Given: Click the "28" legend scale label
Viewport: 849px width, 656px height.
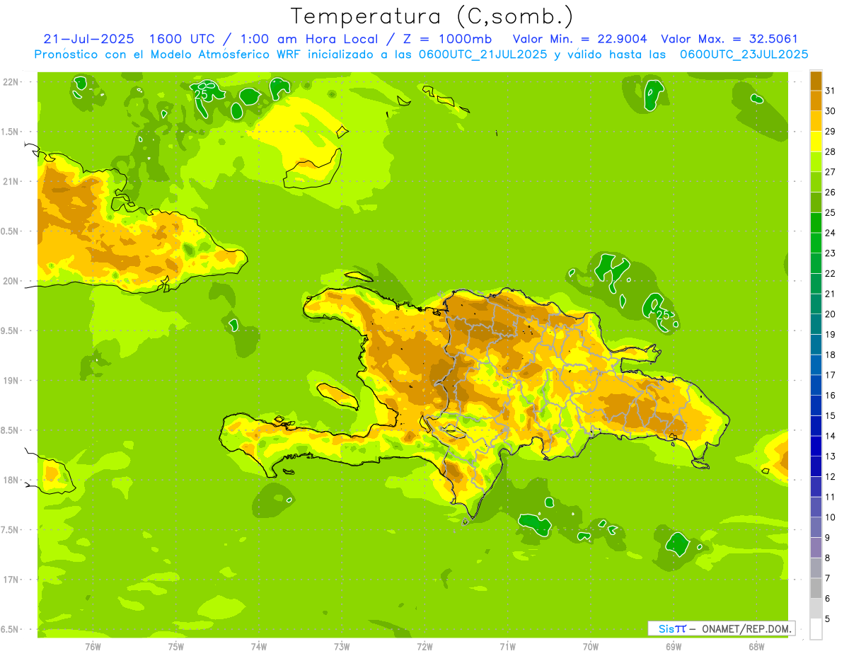Looking at the screenshot, I should click(831, 151).
